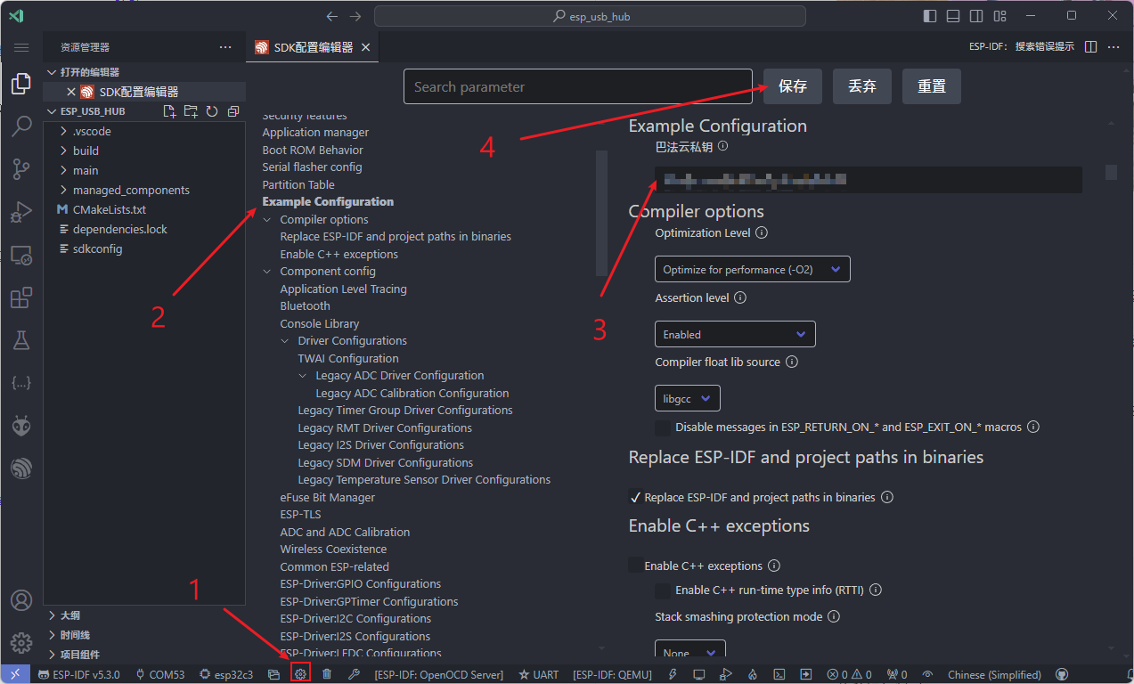
Task: Click the flash device lightning icon
Action: pyautogui.click(x=673, y=674)
